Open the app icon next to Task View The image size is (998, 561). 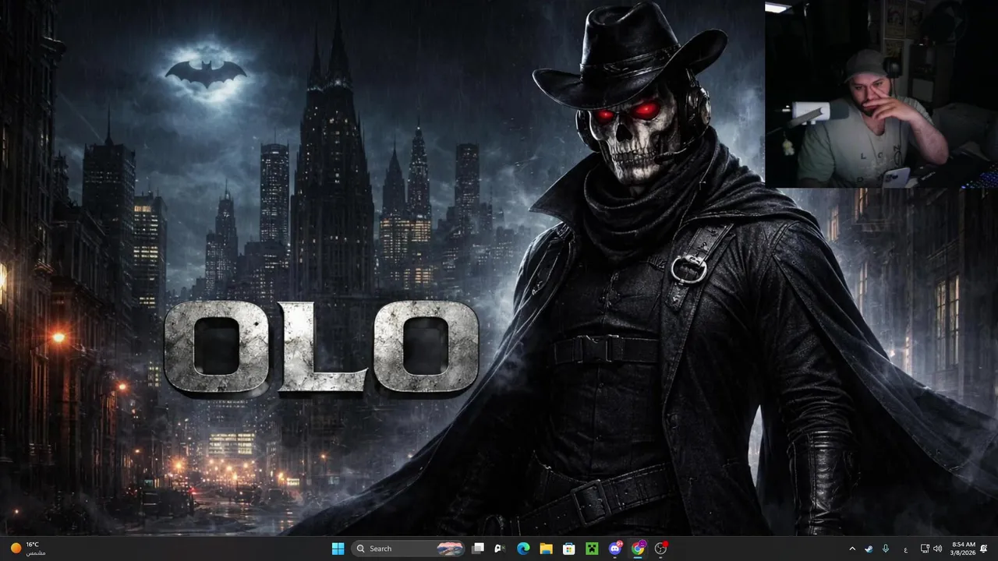pyautogui.click(x=501, y=549)
